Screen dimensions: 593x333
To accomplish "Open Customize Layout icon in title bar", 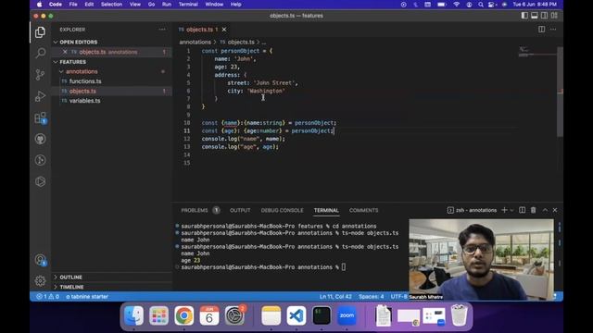I will click(x=554, y=16).
